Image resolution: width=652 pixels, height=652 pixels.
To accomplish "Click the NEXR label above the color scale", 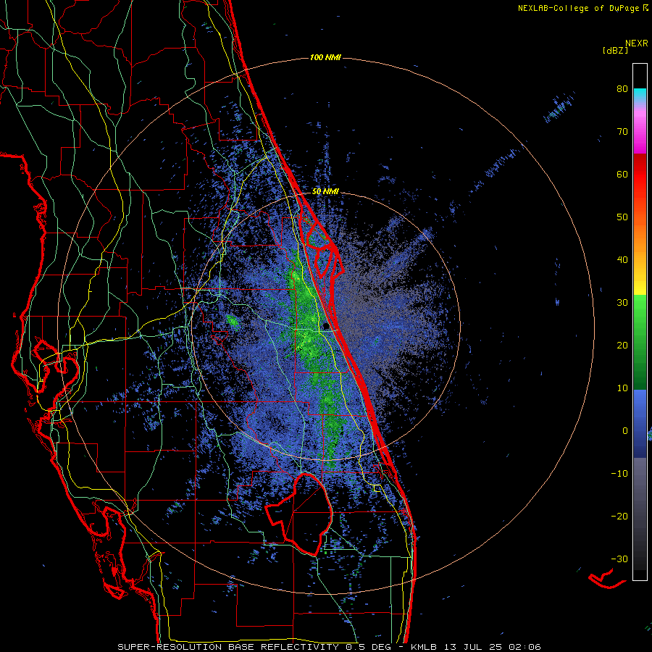I will pos(637,43).
